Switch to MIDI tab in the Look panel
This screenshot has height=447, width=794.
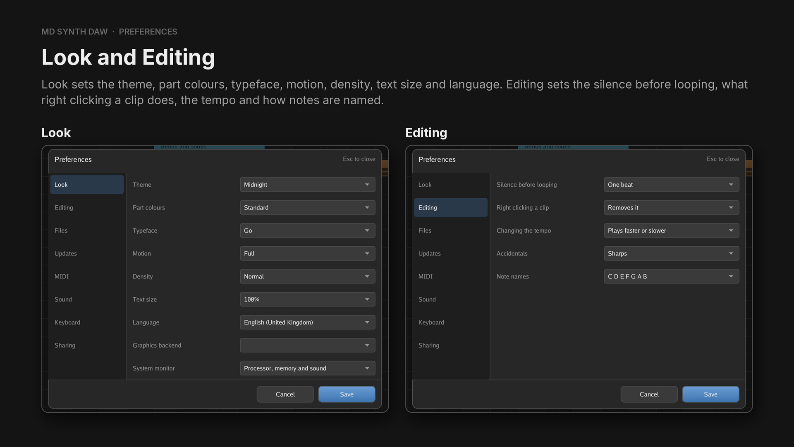point(87,276)
